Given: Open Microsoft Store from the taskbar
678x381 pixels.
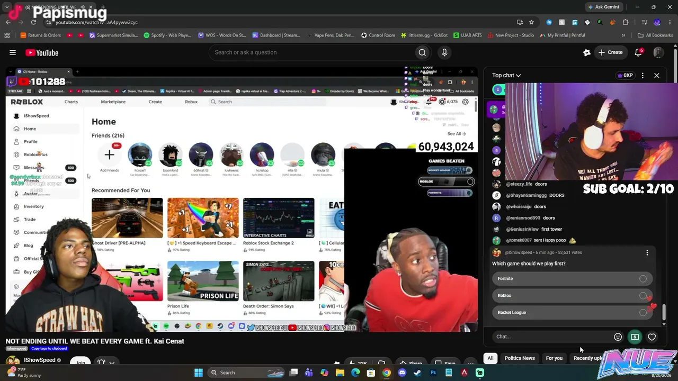Looking at the screenshot, I should click(371, 373).
